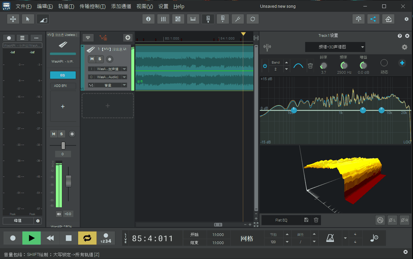Open the 轨道(T) menu
This screenshot has width=413, height=259.
pyautogui.click(x=66, y=6)
